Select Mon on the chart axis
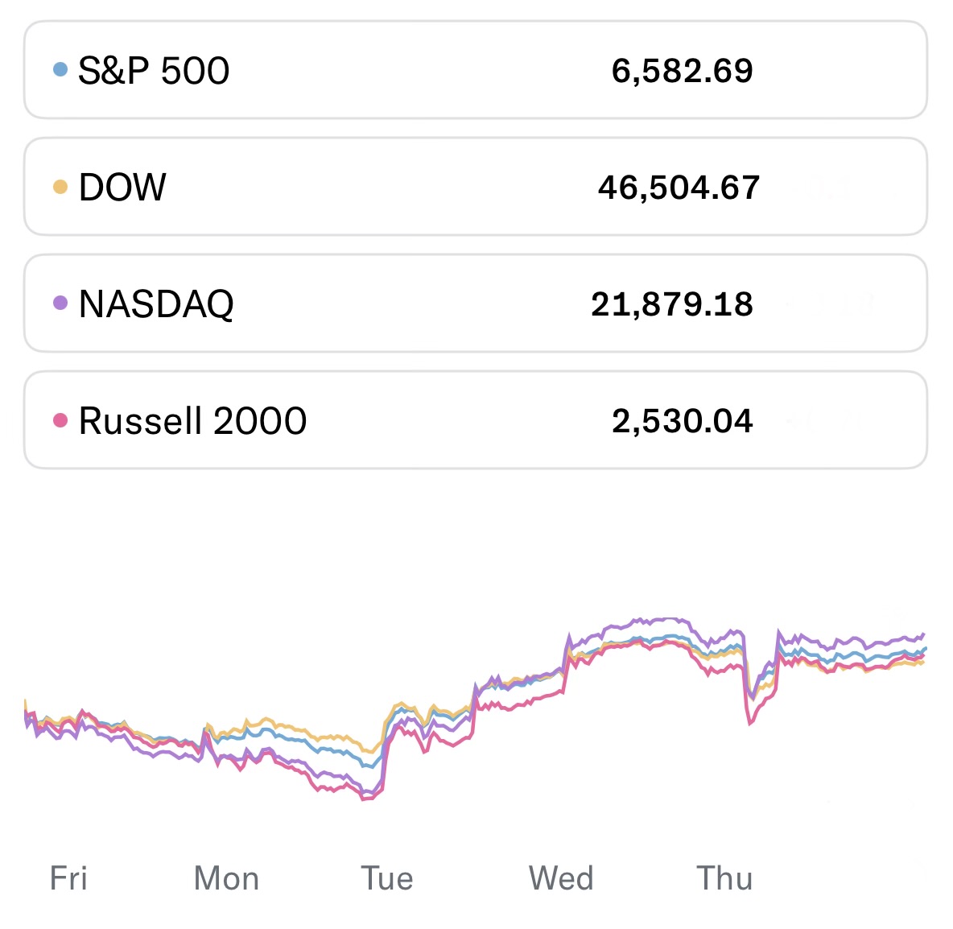 (x=226, y=878)
